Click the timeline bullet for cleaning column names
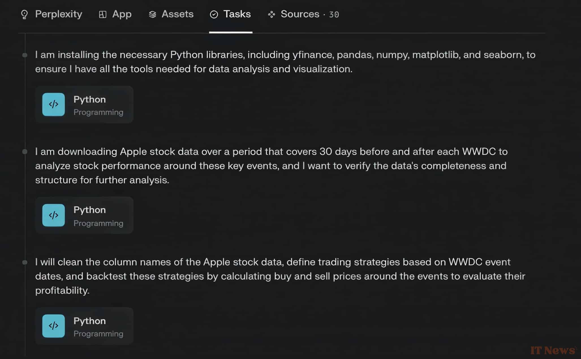Screen dimensions: 581x359 pyautogui.click(x=25, y=262)
